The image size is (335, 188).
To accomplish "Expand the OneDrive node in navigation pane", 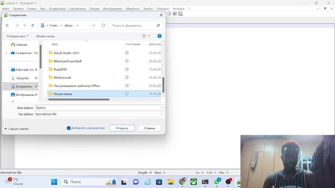I will [x=6, y=53].
